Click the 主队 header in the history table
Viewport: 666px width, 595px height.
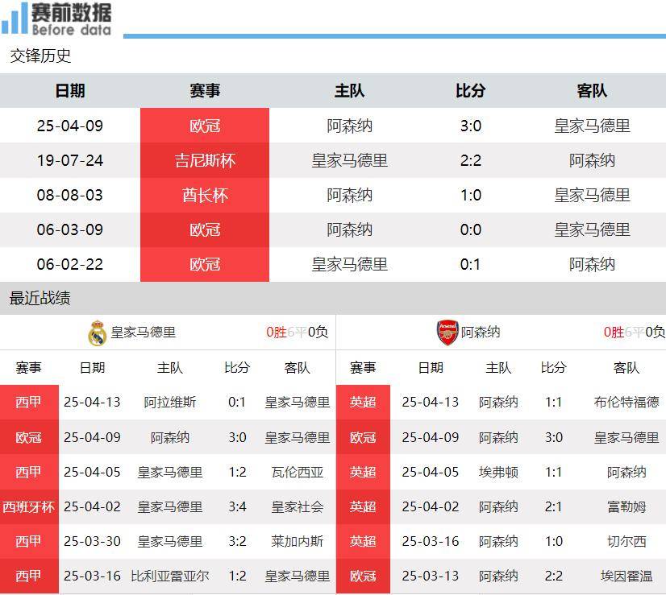tap(349, 91)
